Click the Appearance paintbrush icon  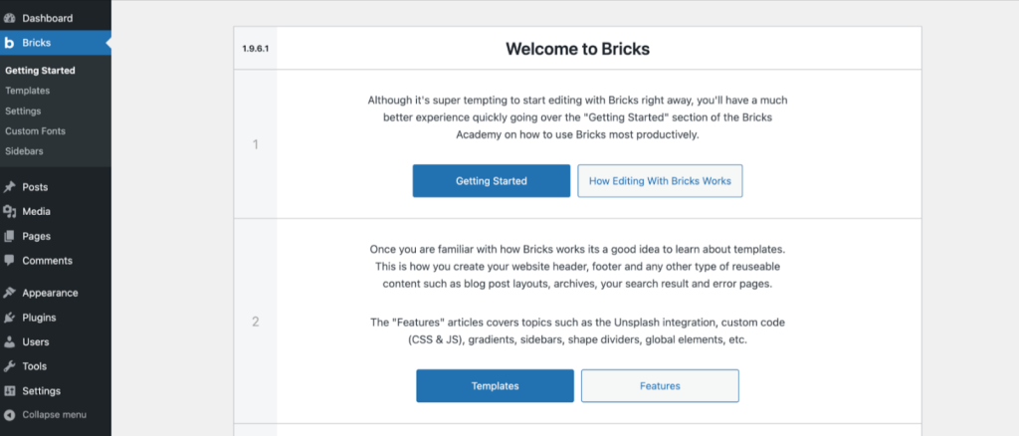point(9,293)
